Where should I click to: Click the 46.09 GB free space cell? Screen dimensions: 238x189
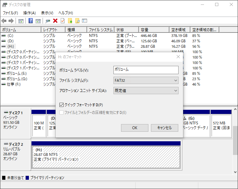coord(178,41)
